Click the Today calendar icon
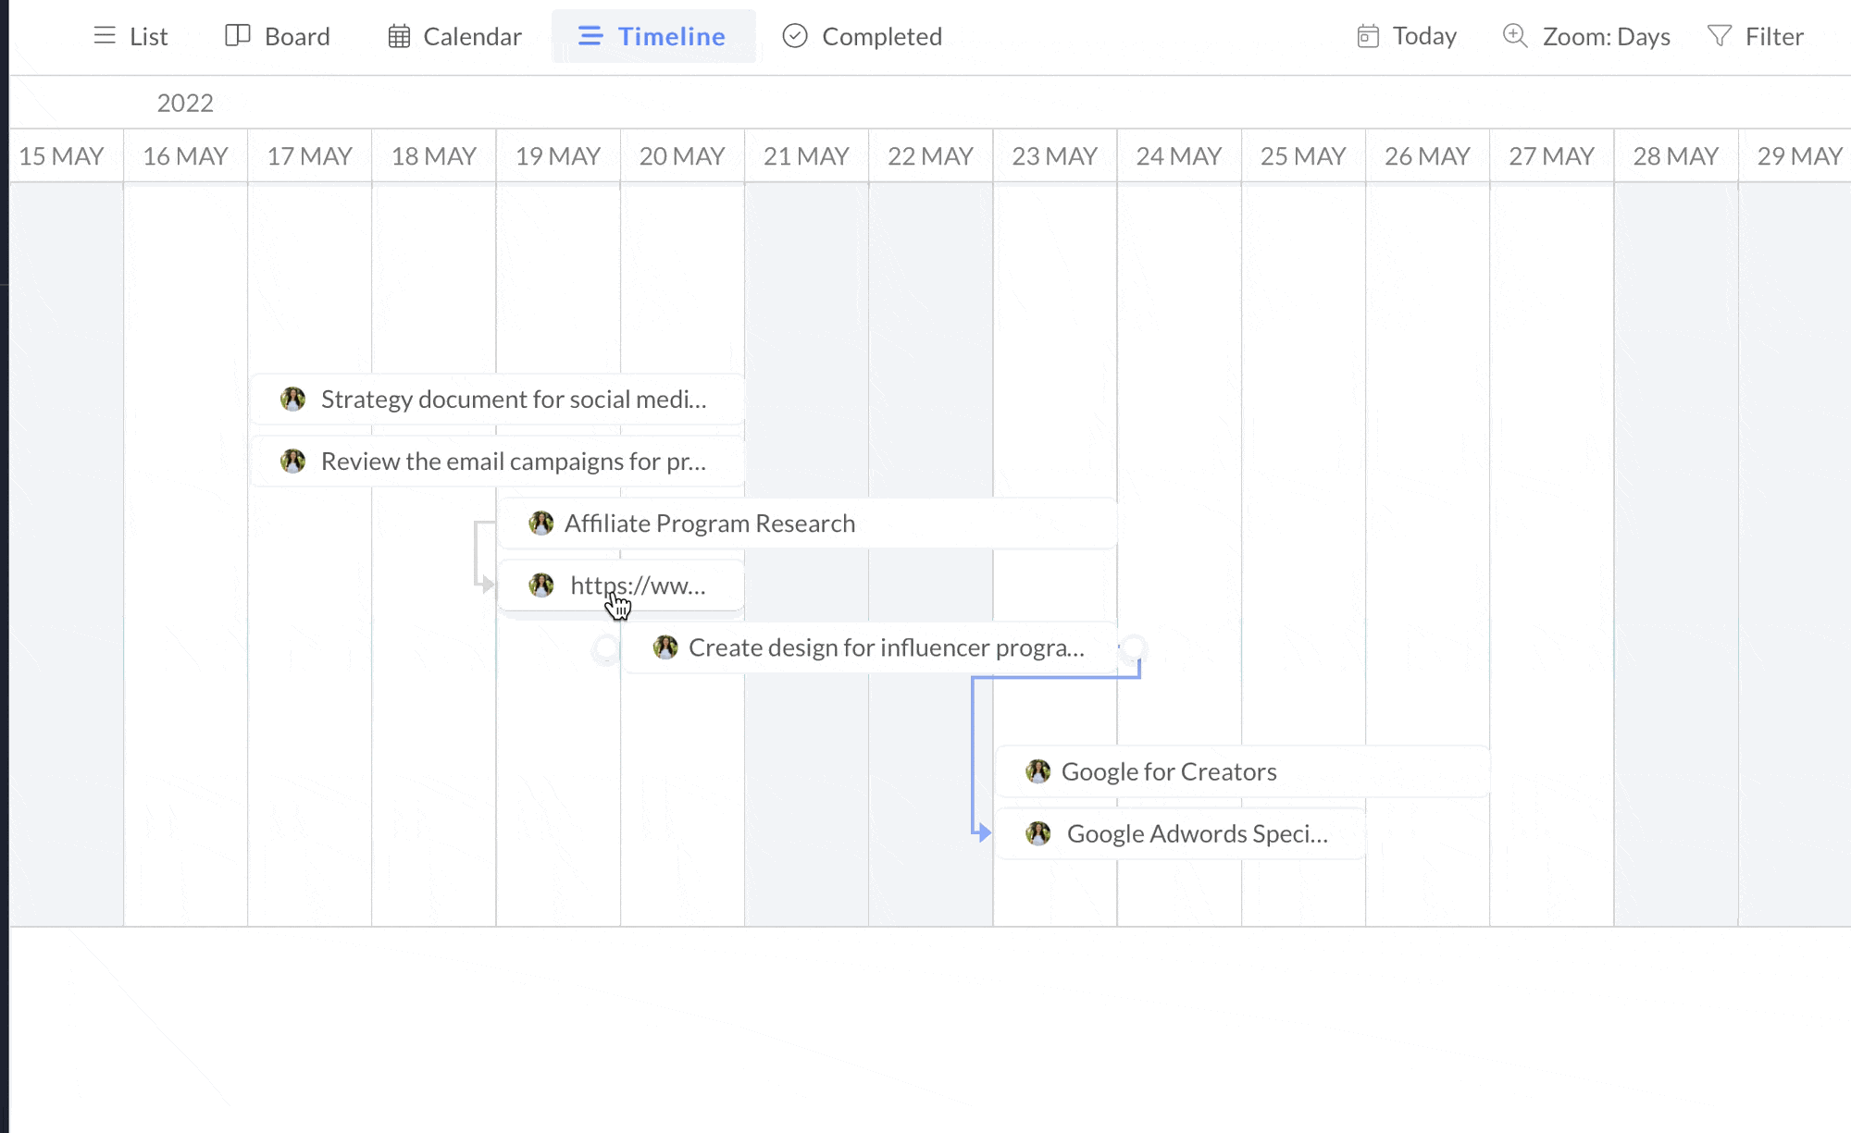This screenshot has height=1133, width=1851. pos(1368,36)
